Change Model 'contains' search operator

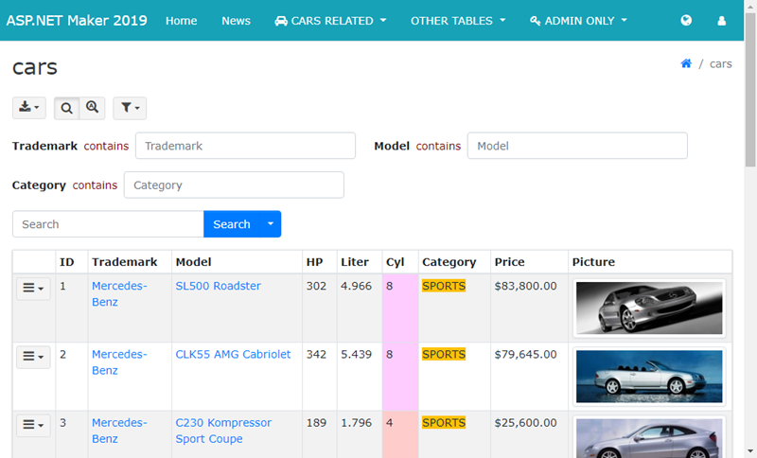(438, 146)
